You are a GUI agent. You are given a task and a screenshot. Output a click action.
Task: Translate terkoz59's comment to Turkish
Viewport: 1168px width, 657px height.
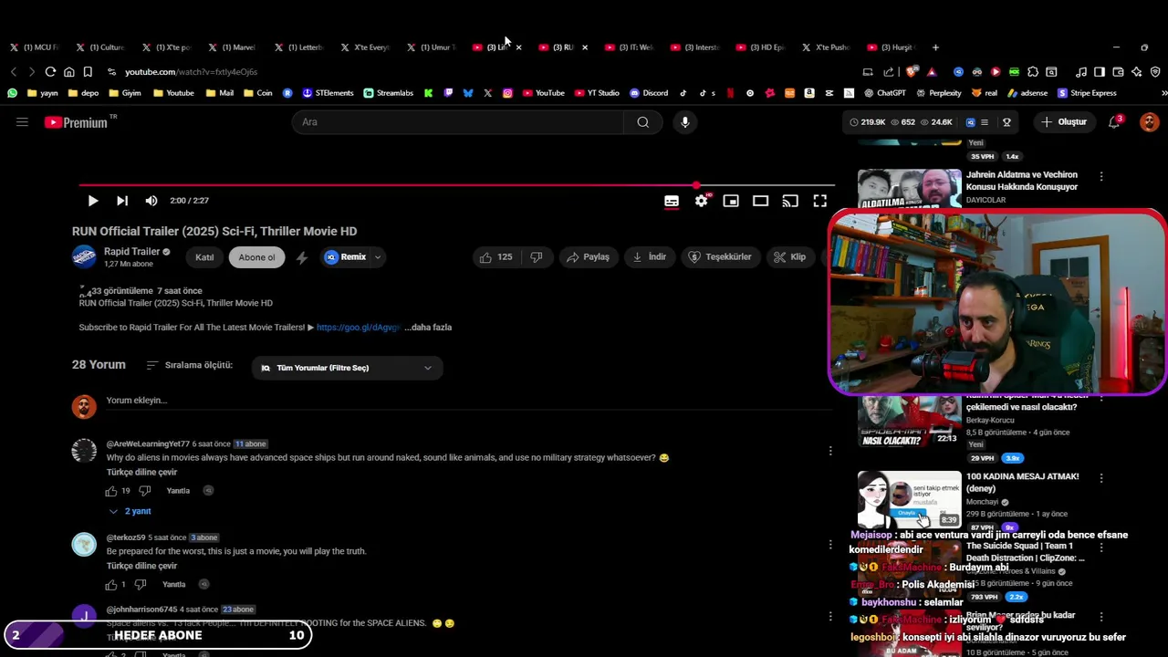141,566
